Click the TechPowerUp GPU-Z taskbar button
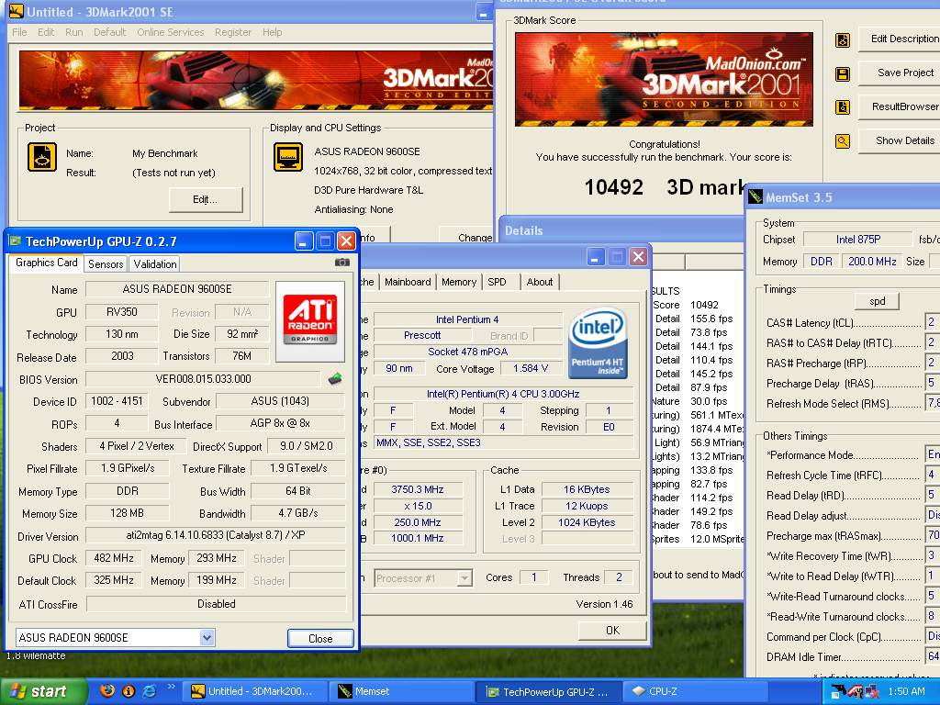This screenshot has width=940, height=705. 548,691
